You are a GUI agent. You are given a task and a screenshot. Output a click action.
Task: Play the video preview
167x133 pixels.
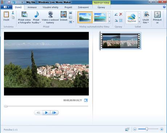tap(46, 113)
